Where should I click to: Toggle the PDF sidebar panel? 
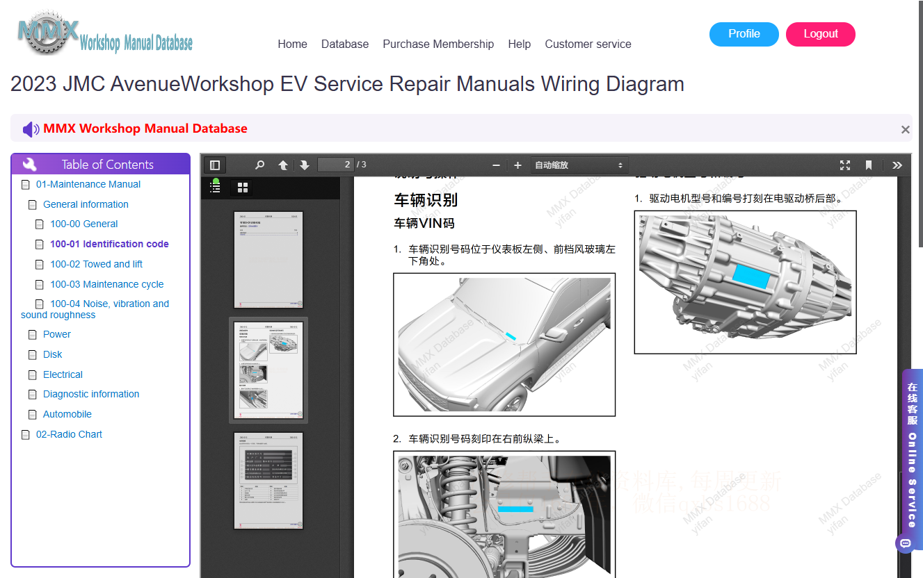click(x=215, y=165)
